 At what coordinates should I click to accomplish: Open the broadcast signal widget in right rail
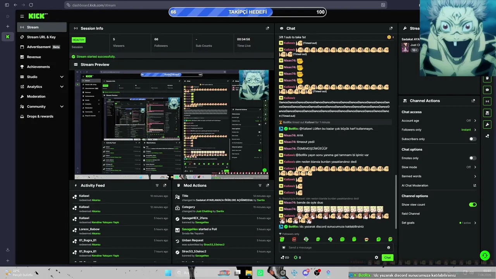tap(487, 101)
